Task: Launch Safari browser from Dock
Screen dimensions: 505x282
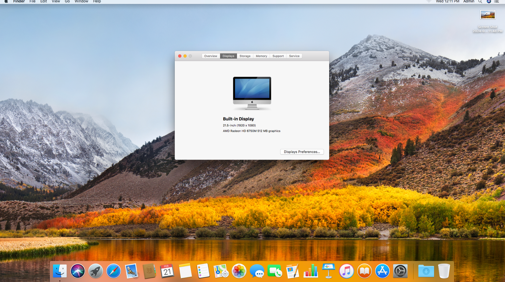Action: 114,271
